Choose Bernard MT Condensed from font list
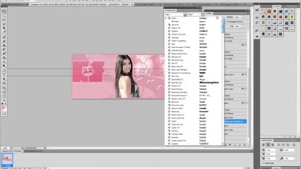 193,73
